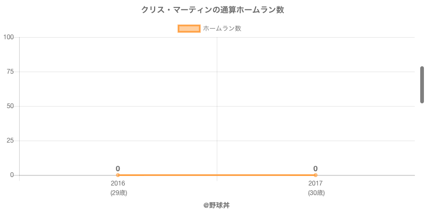This screenshot has width=425, height=212.
Task: Click the 2016 x-axis label
Action: [118, 183]
